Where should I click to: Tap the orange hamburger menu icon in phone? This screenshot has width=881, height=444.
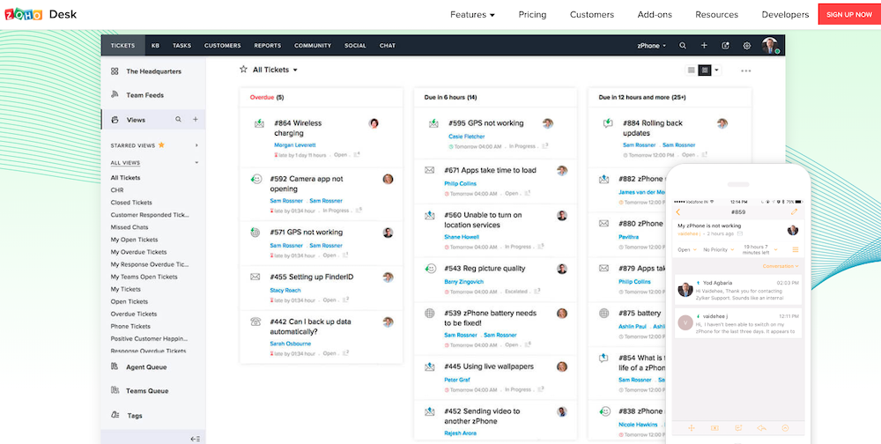tap(795, 249)
